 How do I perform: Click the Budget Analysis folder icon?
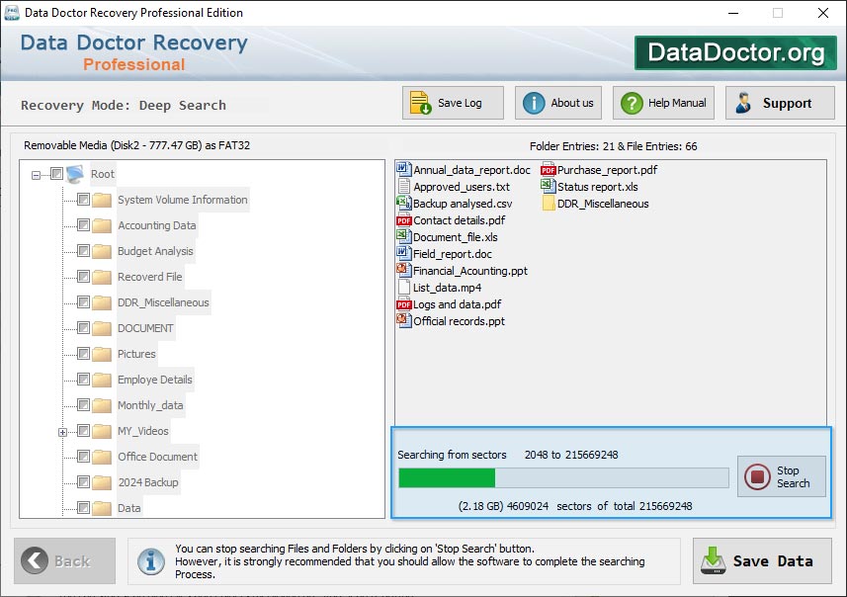(x=102, y=251)
